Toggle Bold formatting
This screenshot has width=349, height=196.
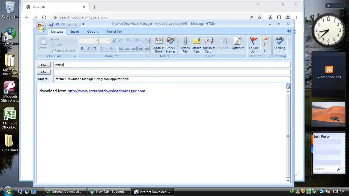(x=82, y=49)
